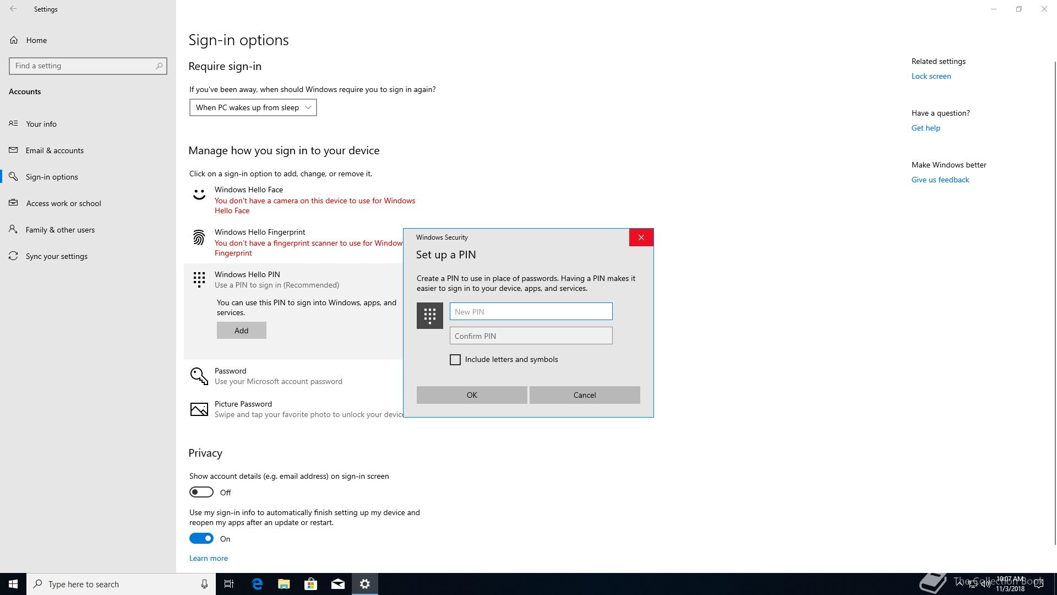The image size is (1057, 595).
Task: Toggle the Use my sign-in info switch
Action: click(201, 538)
